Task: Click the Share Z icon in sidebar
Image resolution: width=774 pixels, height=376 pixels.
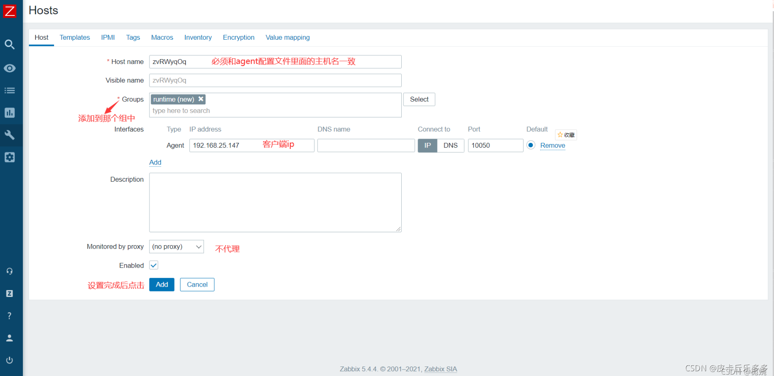Action: pyautogui.click(x=10, y=294)
